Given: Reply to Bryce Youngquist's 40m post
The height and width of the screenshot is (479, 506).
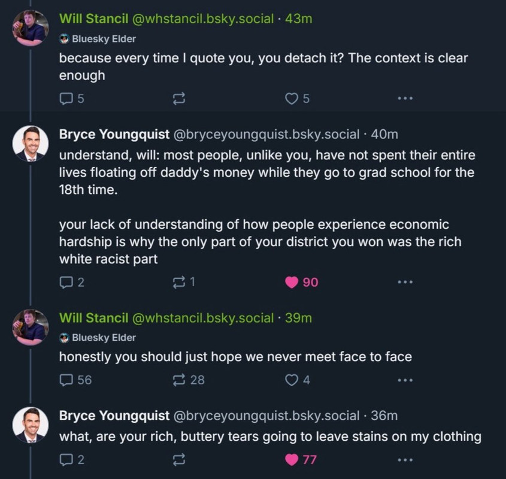Looking at the screenshot, I should [x=66, y=282].
